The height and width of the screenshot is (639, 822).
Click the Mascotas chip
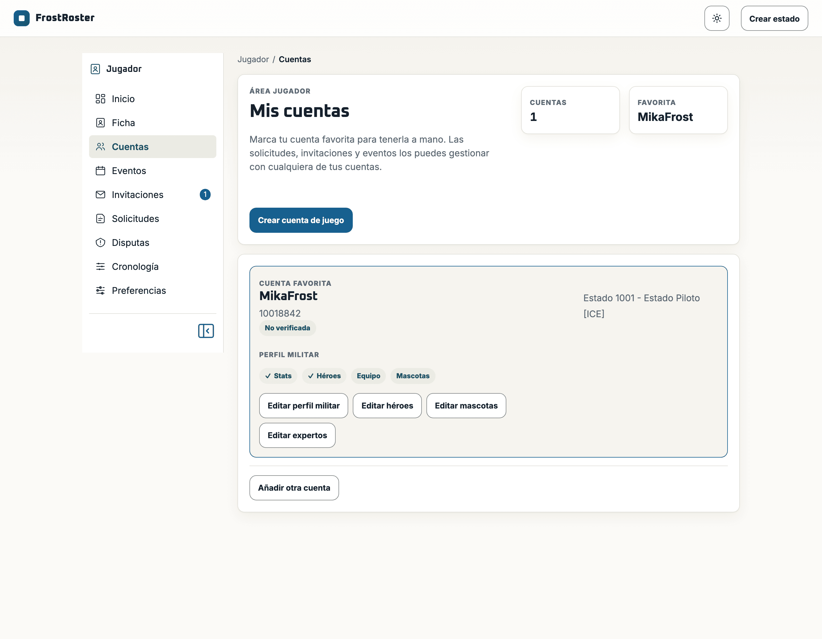pyautogui.click(x=413, y=376)
